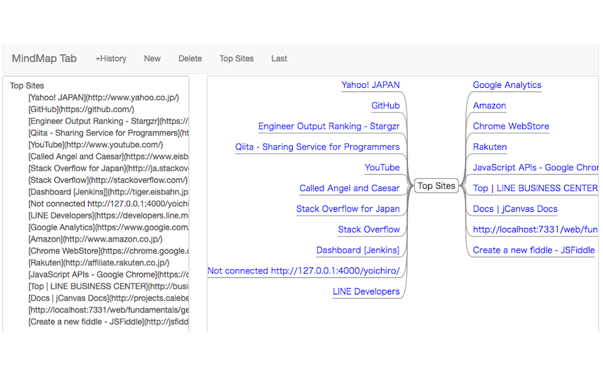Screen dimensions: 603x377
Task: Click the MindMap Tab brand title
Action: pos(44,58)
